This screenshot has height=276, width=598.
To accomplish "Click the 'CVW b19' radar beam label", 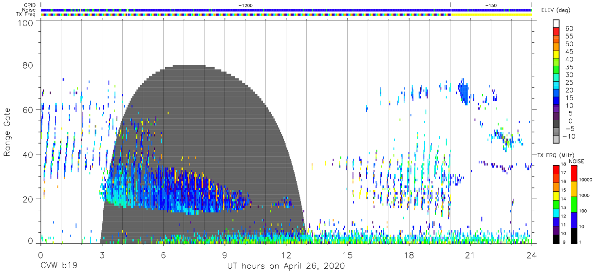I will point(59,266).
